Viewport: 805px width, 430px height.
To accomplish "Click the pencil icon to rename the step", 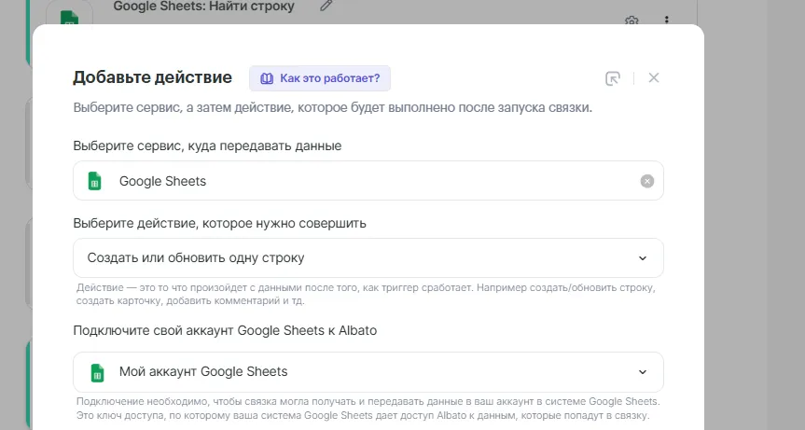I will (x=326, y=7).
